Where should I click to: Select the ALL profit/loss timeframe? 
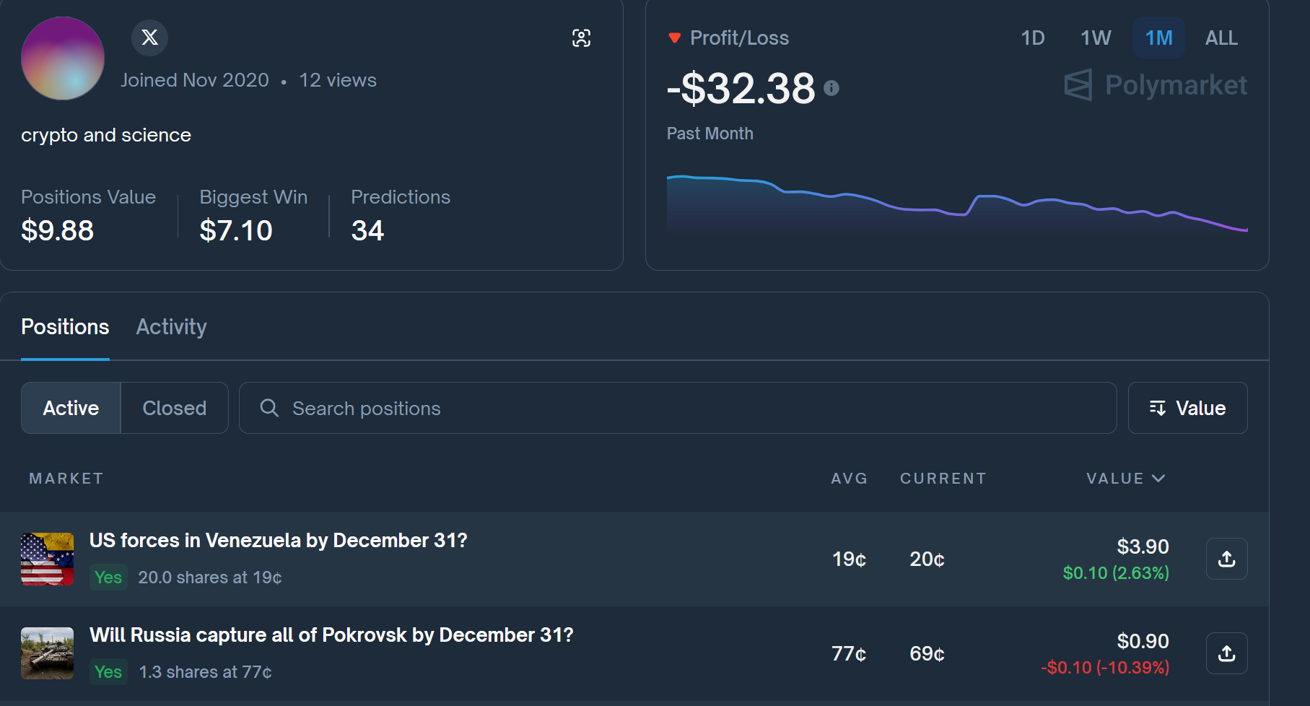(1221, 38)
